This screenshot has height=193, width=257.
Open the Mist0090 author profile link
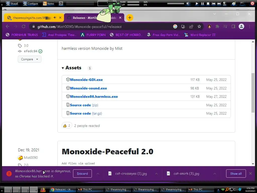click(x=31, y=158)
